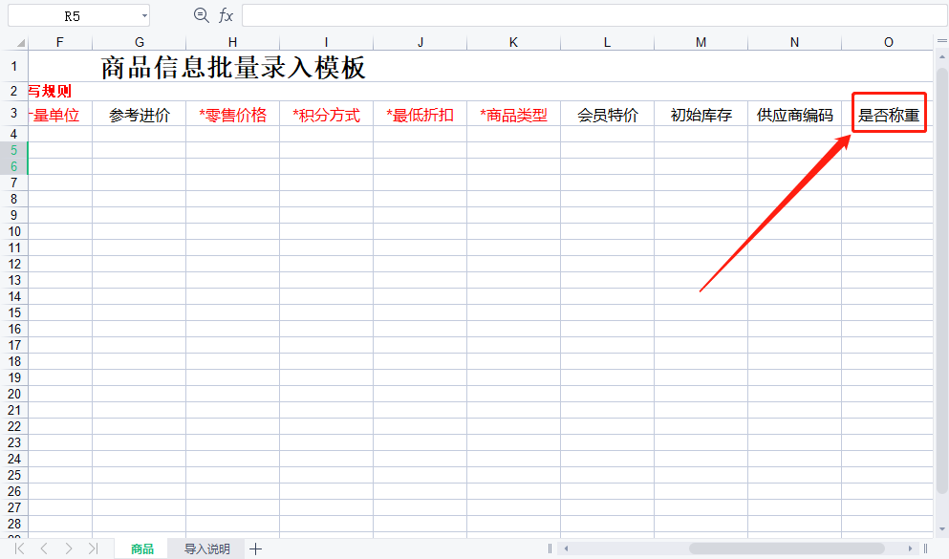Select column O header

pyautogui.click(x=888, y=42)
